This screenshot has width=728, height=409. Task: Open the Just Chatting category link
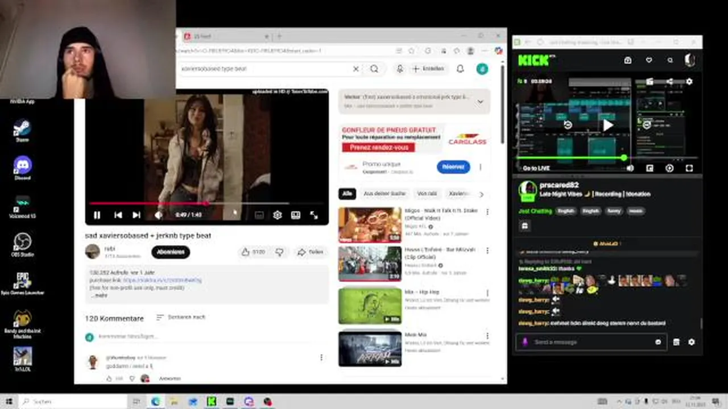click(x=535, y=211)
